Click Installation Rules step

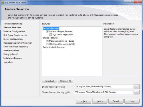coord(11,51)
